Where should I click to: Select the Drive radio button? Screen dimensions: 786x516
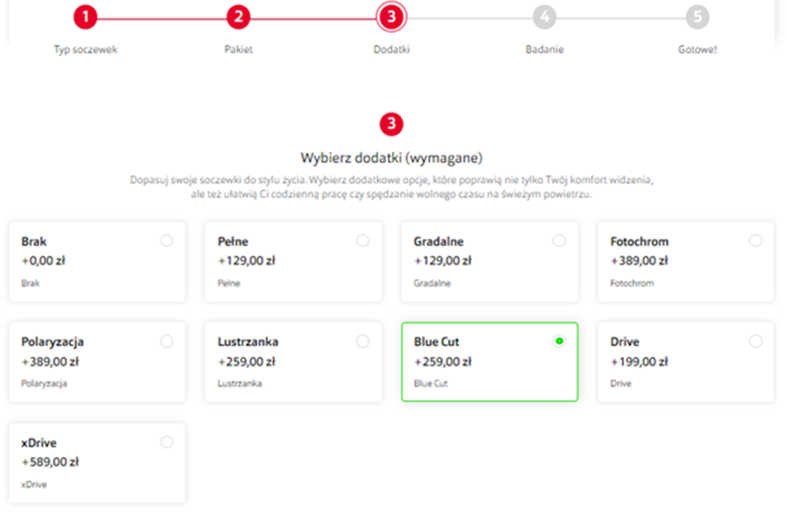tap(756, 342)
